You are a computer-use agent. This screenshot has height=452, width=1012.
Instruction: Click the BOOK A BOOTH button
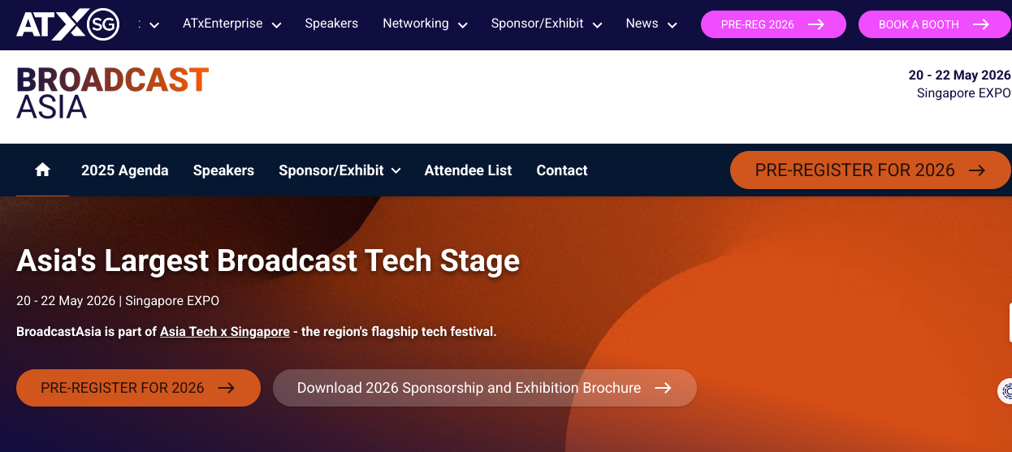pos(935,24)
